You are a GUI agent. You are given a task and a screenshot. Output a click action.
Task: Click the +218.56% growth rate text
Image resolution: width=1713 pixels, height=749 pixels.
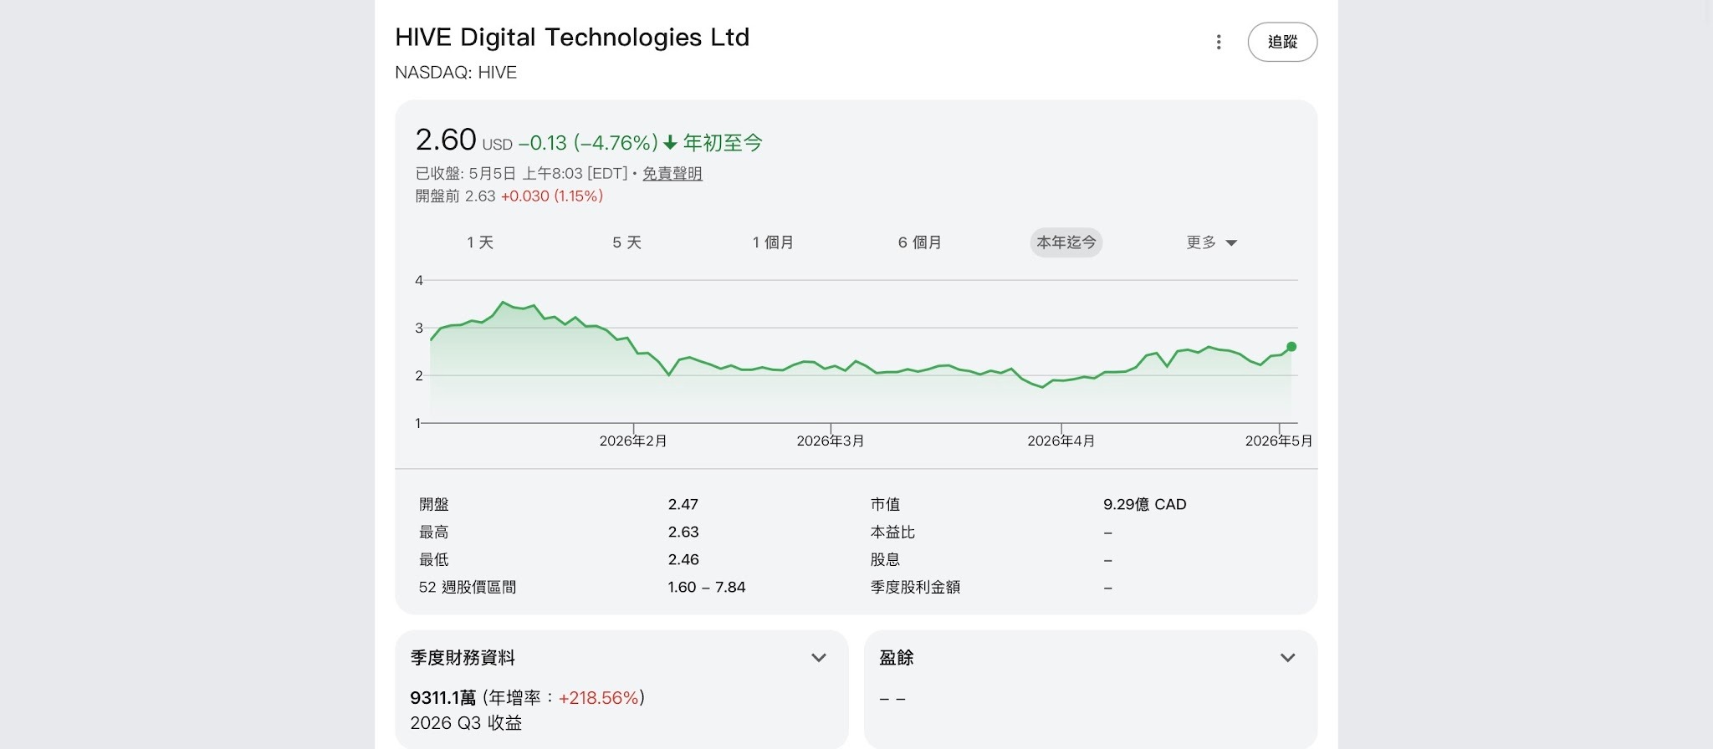click(x=599, y=697)
